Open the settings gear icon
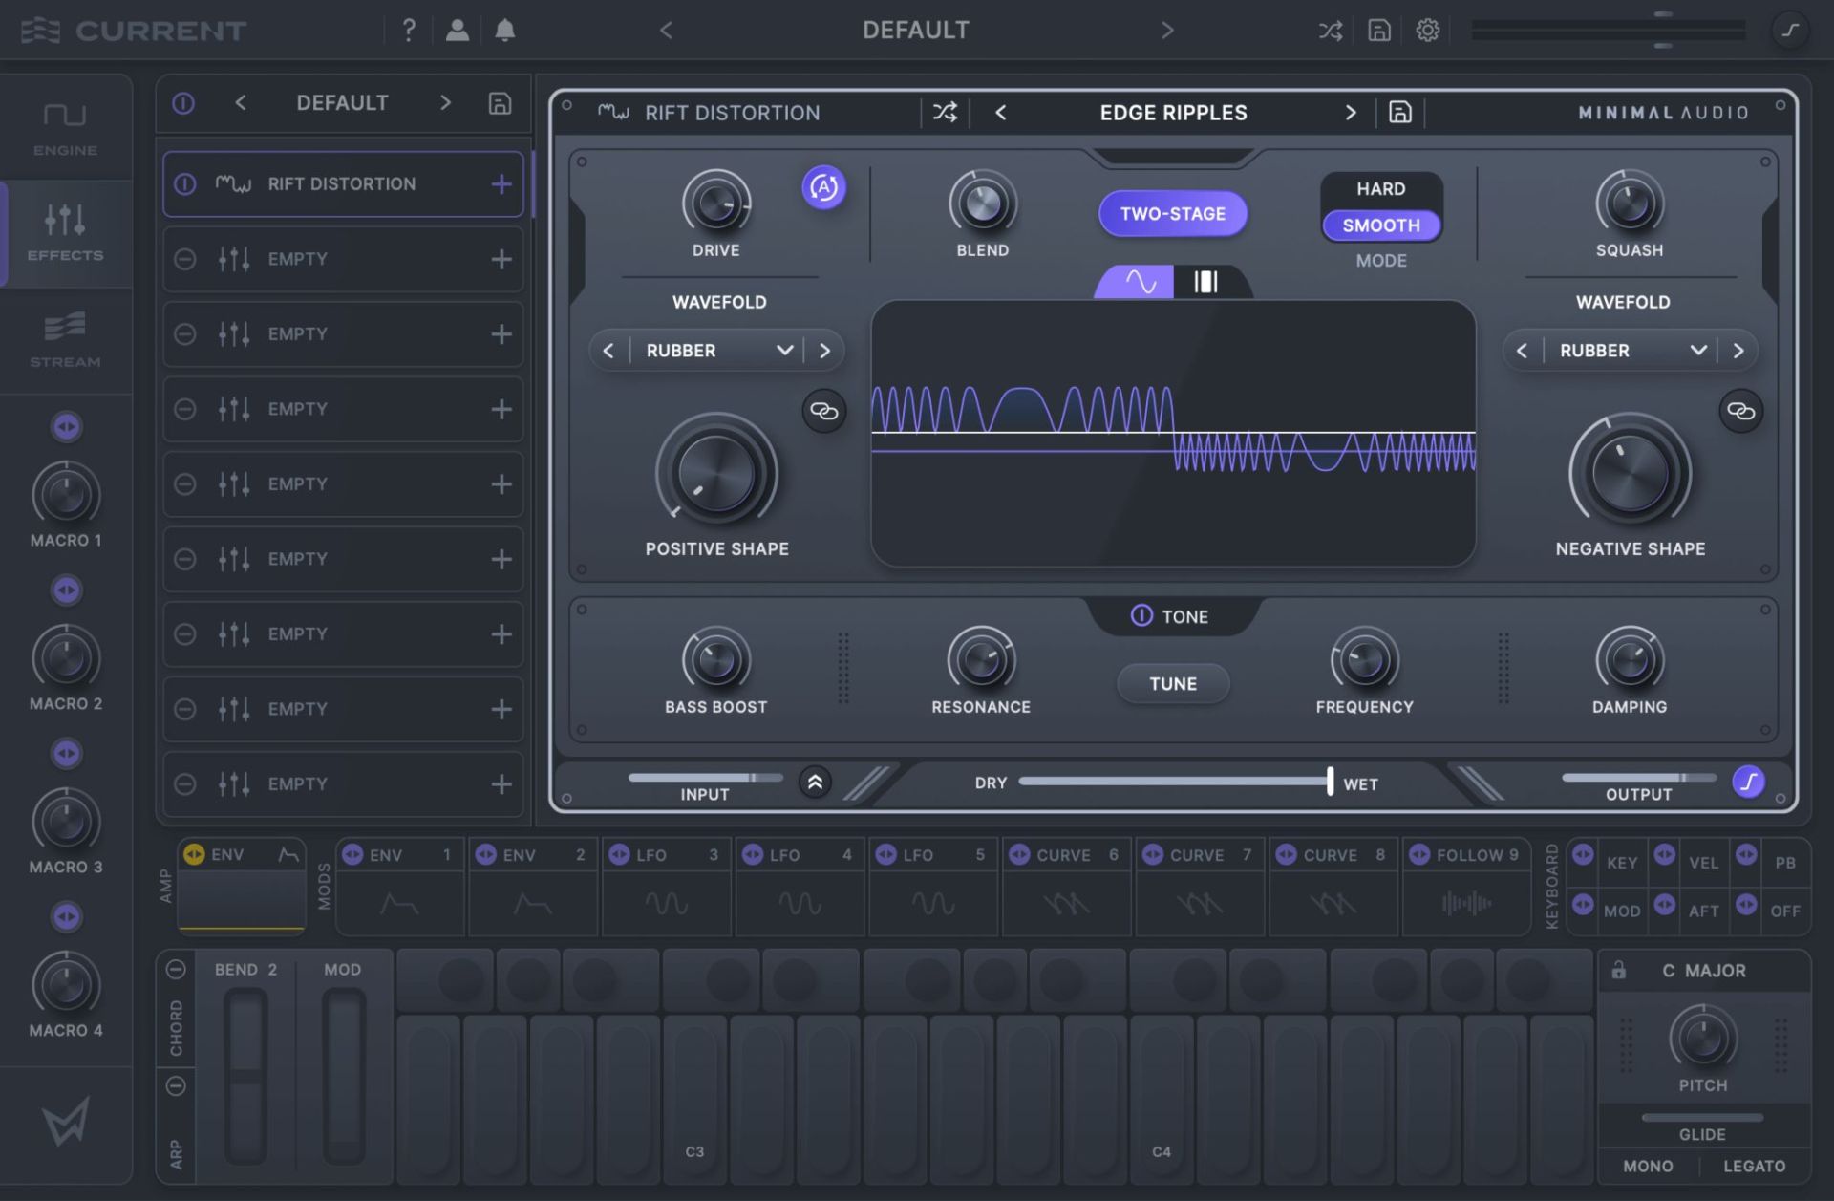This screenshot has width=1834, height=1201. click(1427, 31)
